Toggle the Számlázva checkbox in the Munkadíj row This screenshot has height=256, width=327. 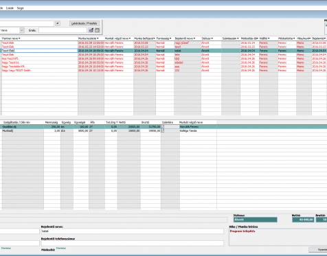tap(163, 130)
